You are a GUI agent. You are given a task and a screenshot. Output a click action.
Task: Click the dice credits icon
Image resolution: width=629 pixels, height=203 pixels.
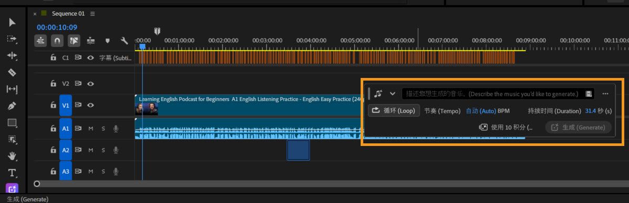coord(483,127)
